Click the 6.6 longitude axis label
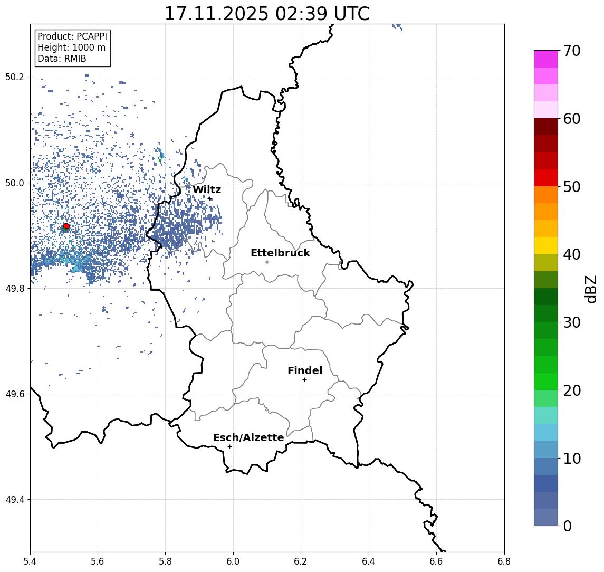604x572 pixels. click(x=436, y=561)
